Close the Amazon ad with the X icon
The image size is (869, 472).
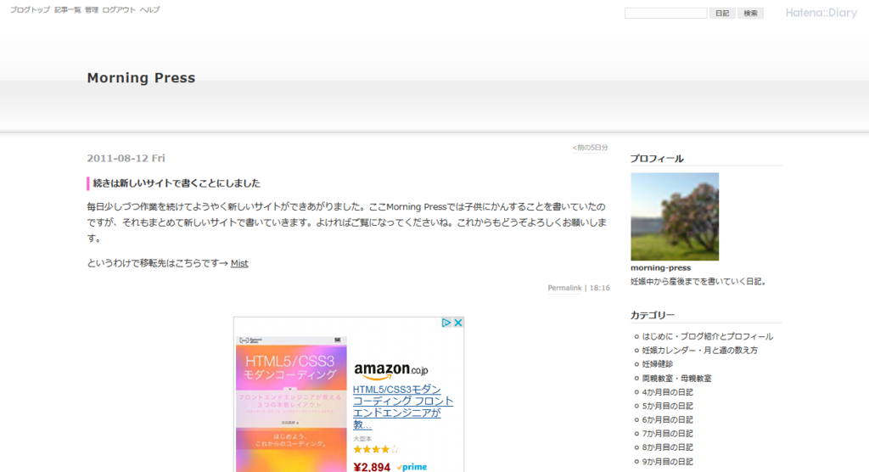pos(458,323)
